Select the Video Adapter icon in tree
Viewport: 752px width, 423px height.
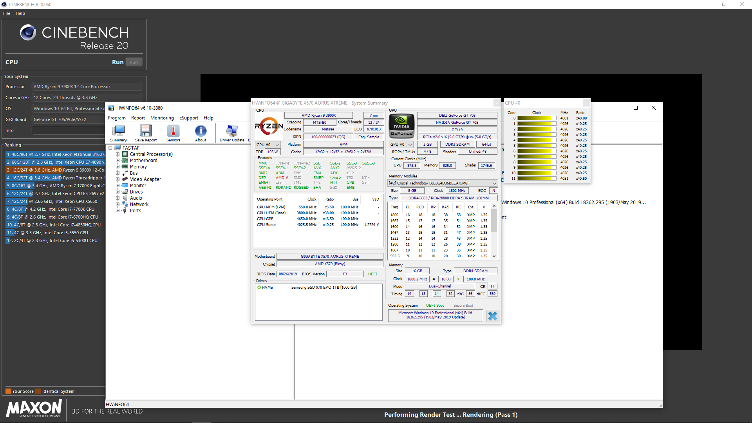[x=125, y=179]
